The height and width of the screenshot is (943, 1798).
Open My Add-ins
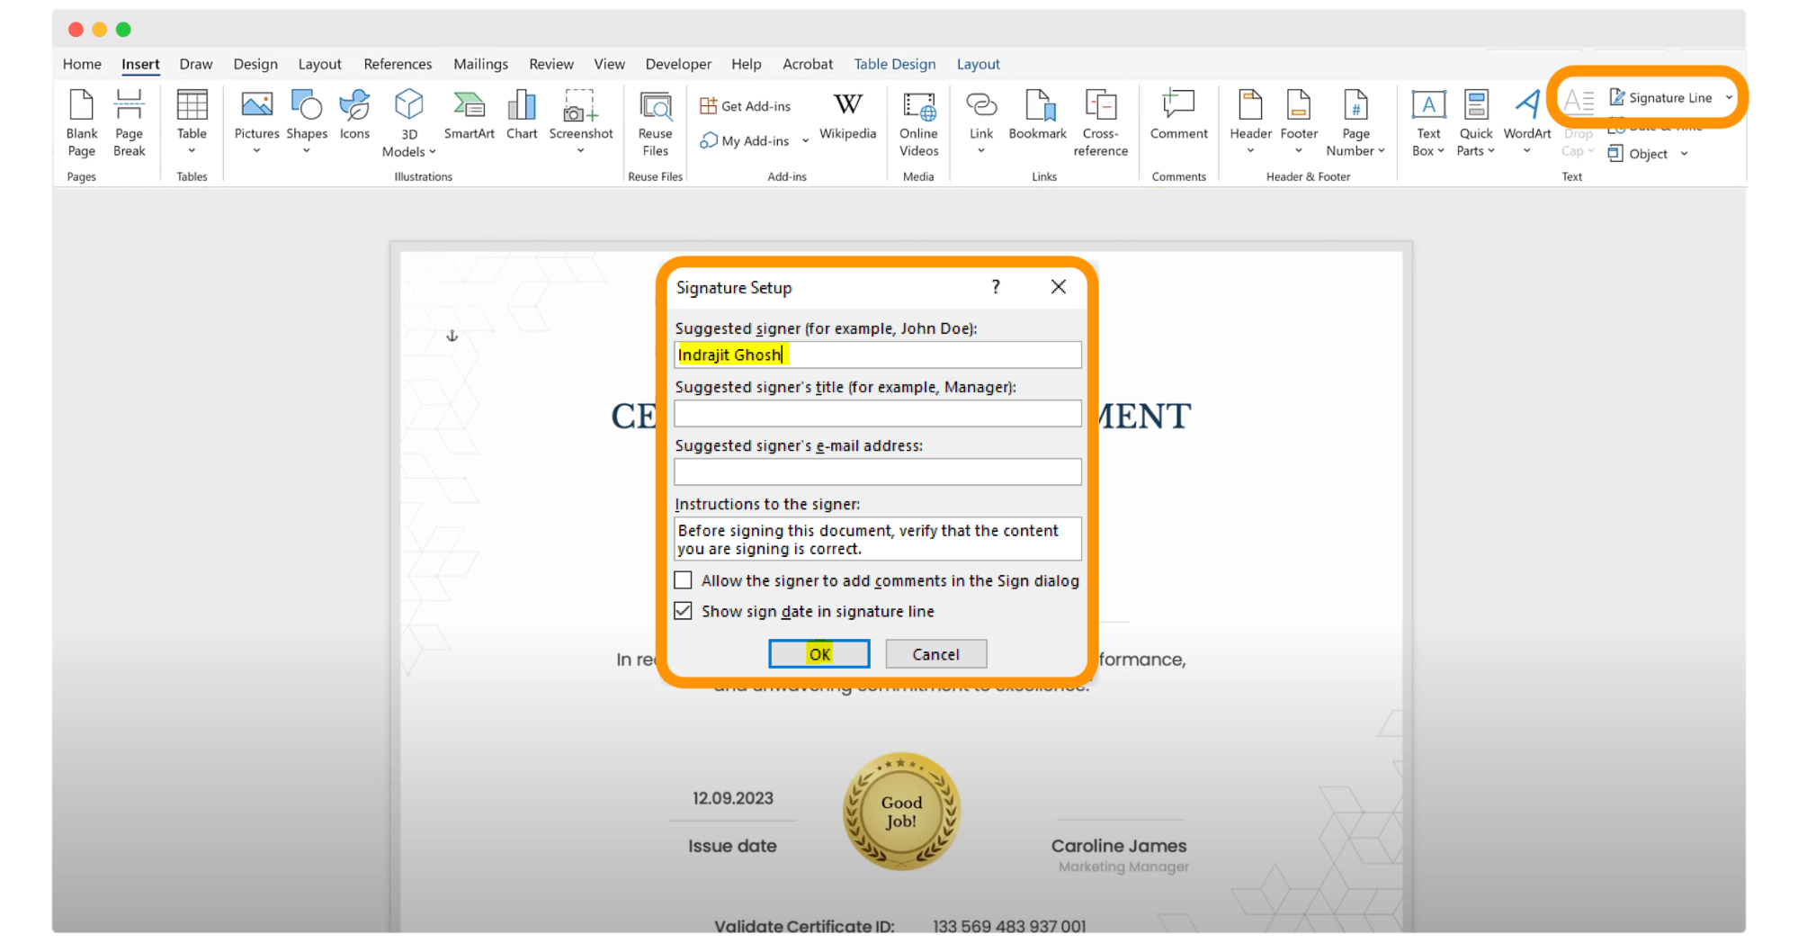(x=745, y=141)
